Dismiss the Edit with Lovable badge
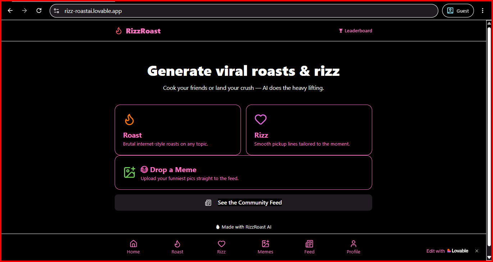Screen dimensions: 493x262 (x=477, y=251)
